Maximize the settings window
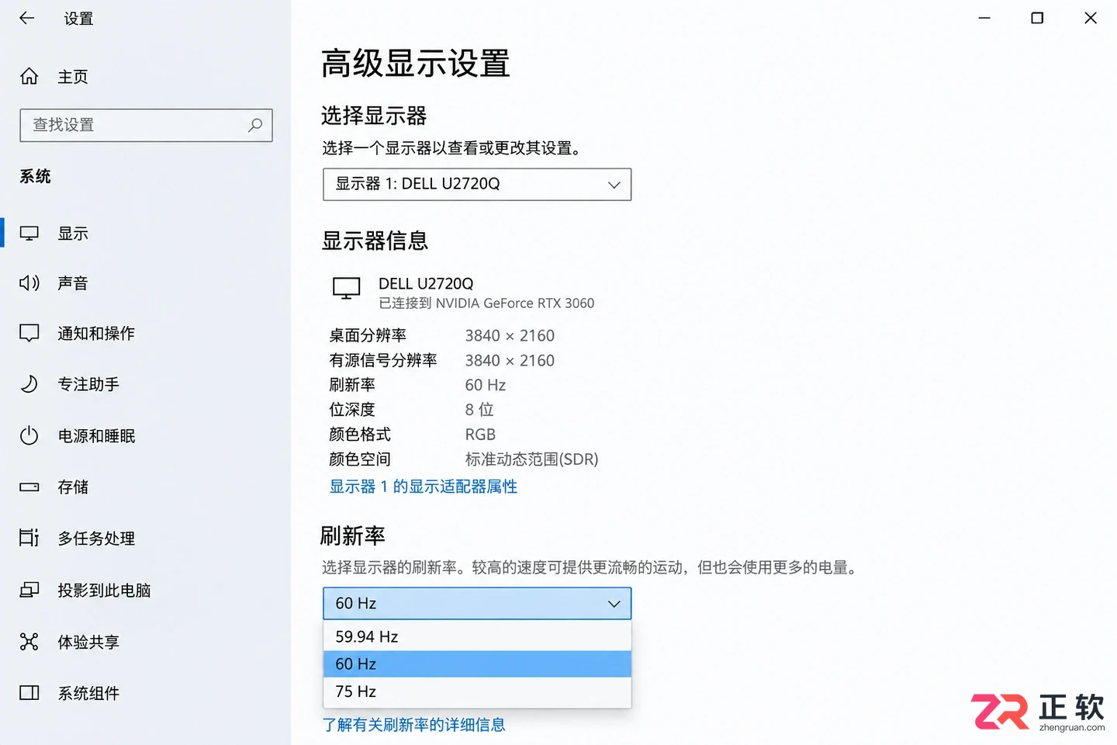 click(1037, 18)
